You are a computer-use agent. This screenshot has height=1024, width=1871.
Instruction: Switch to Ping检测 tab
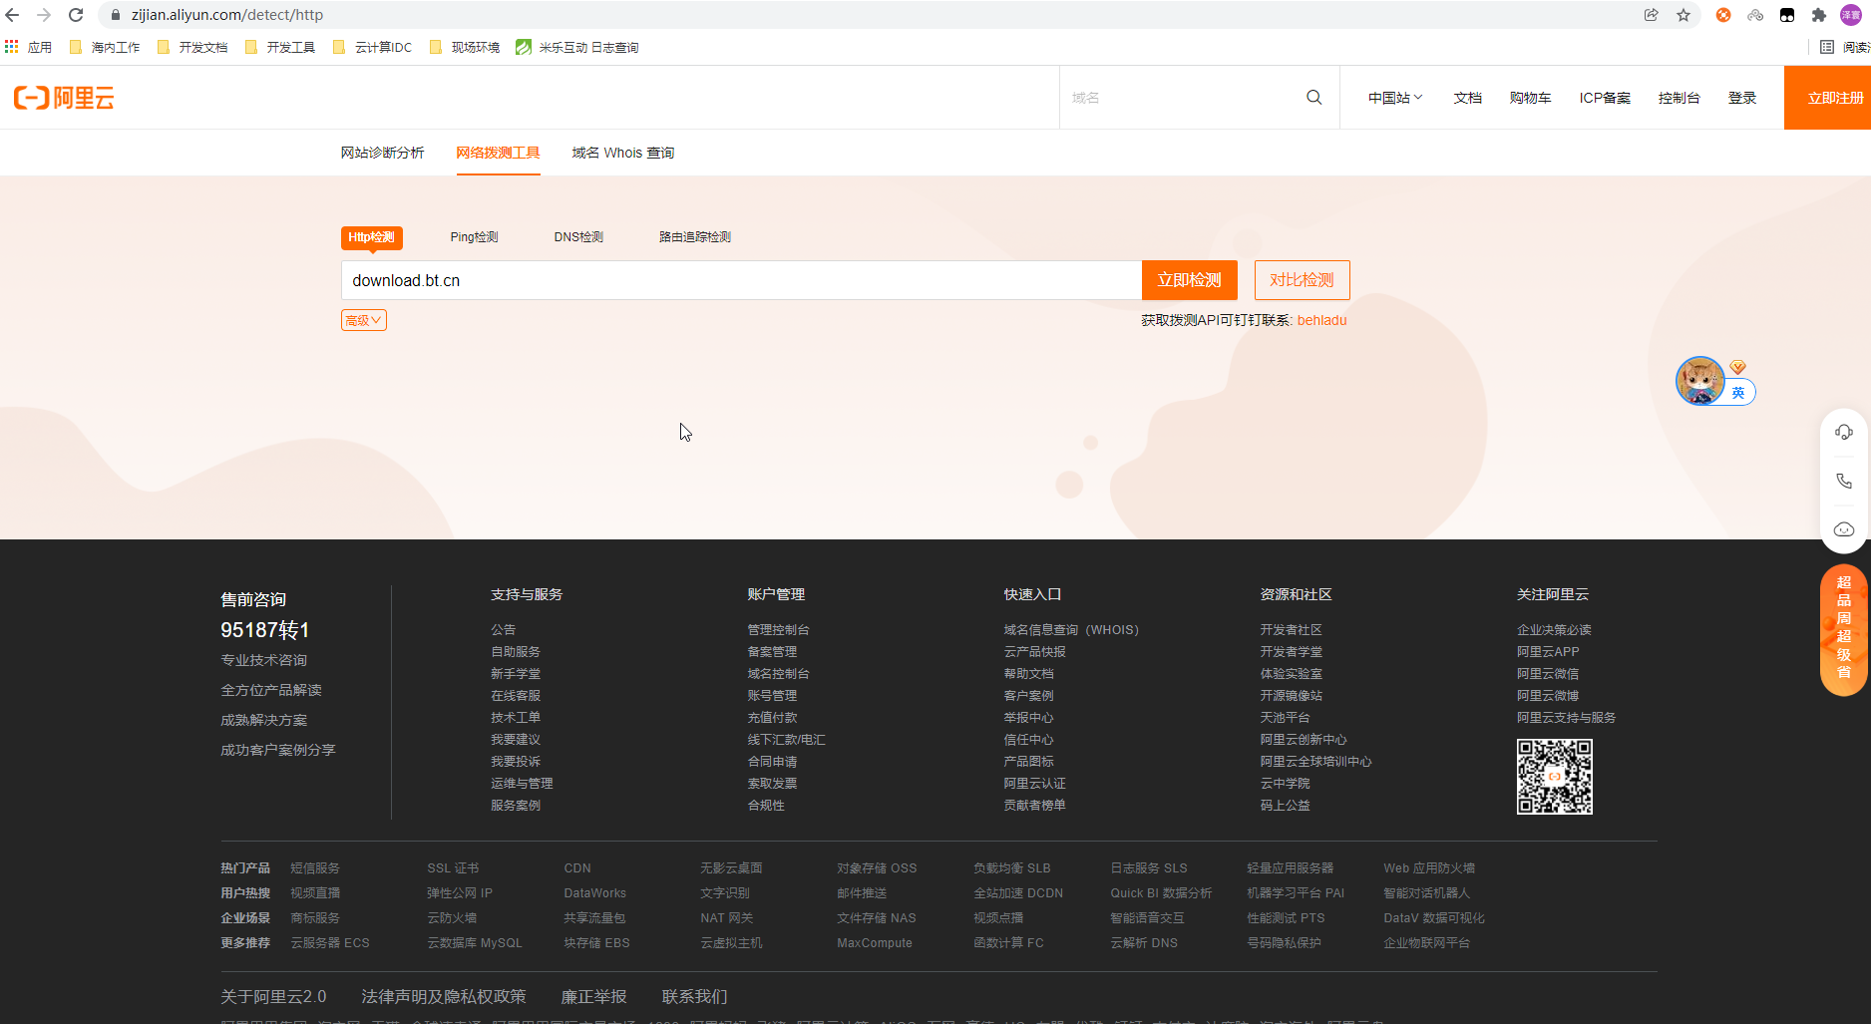(x=474, y=237)
